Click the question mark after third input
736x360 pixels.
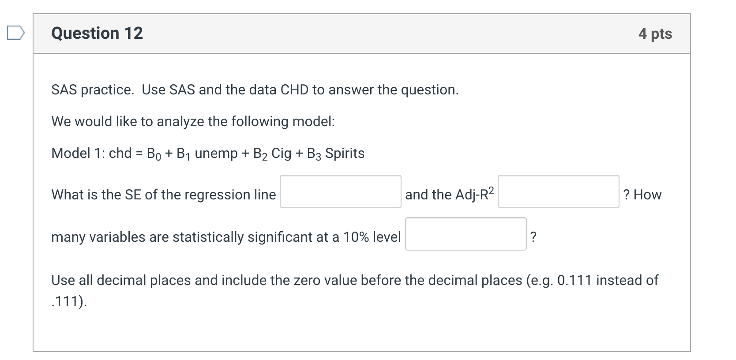tap(533, 237)
